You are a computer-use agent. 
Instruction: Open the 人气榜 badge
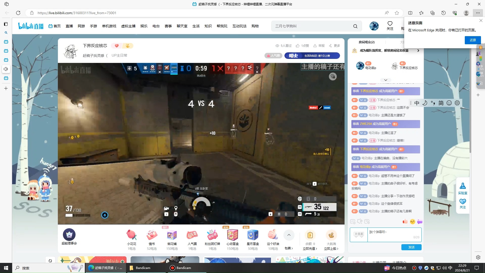point(273,56)
